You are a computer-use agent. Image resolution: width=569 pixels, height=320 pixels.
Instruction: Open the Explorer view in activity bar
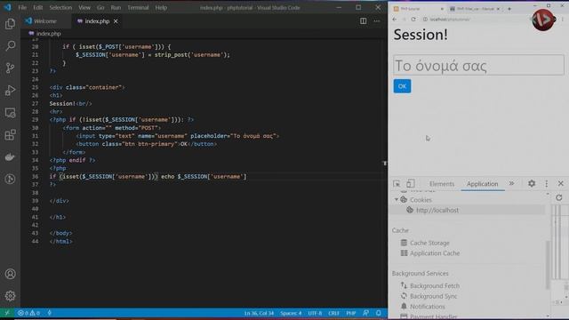point(10,24)
